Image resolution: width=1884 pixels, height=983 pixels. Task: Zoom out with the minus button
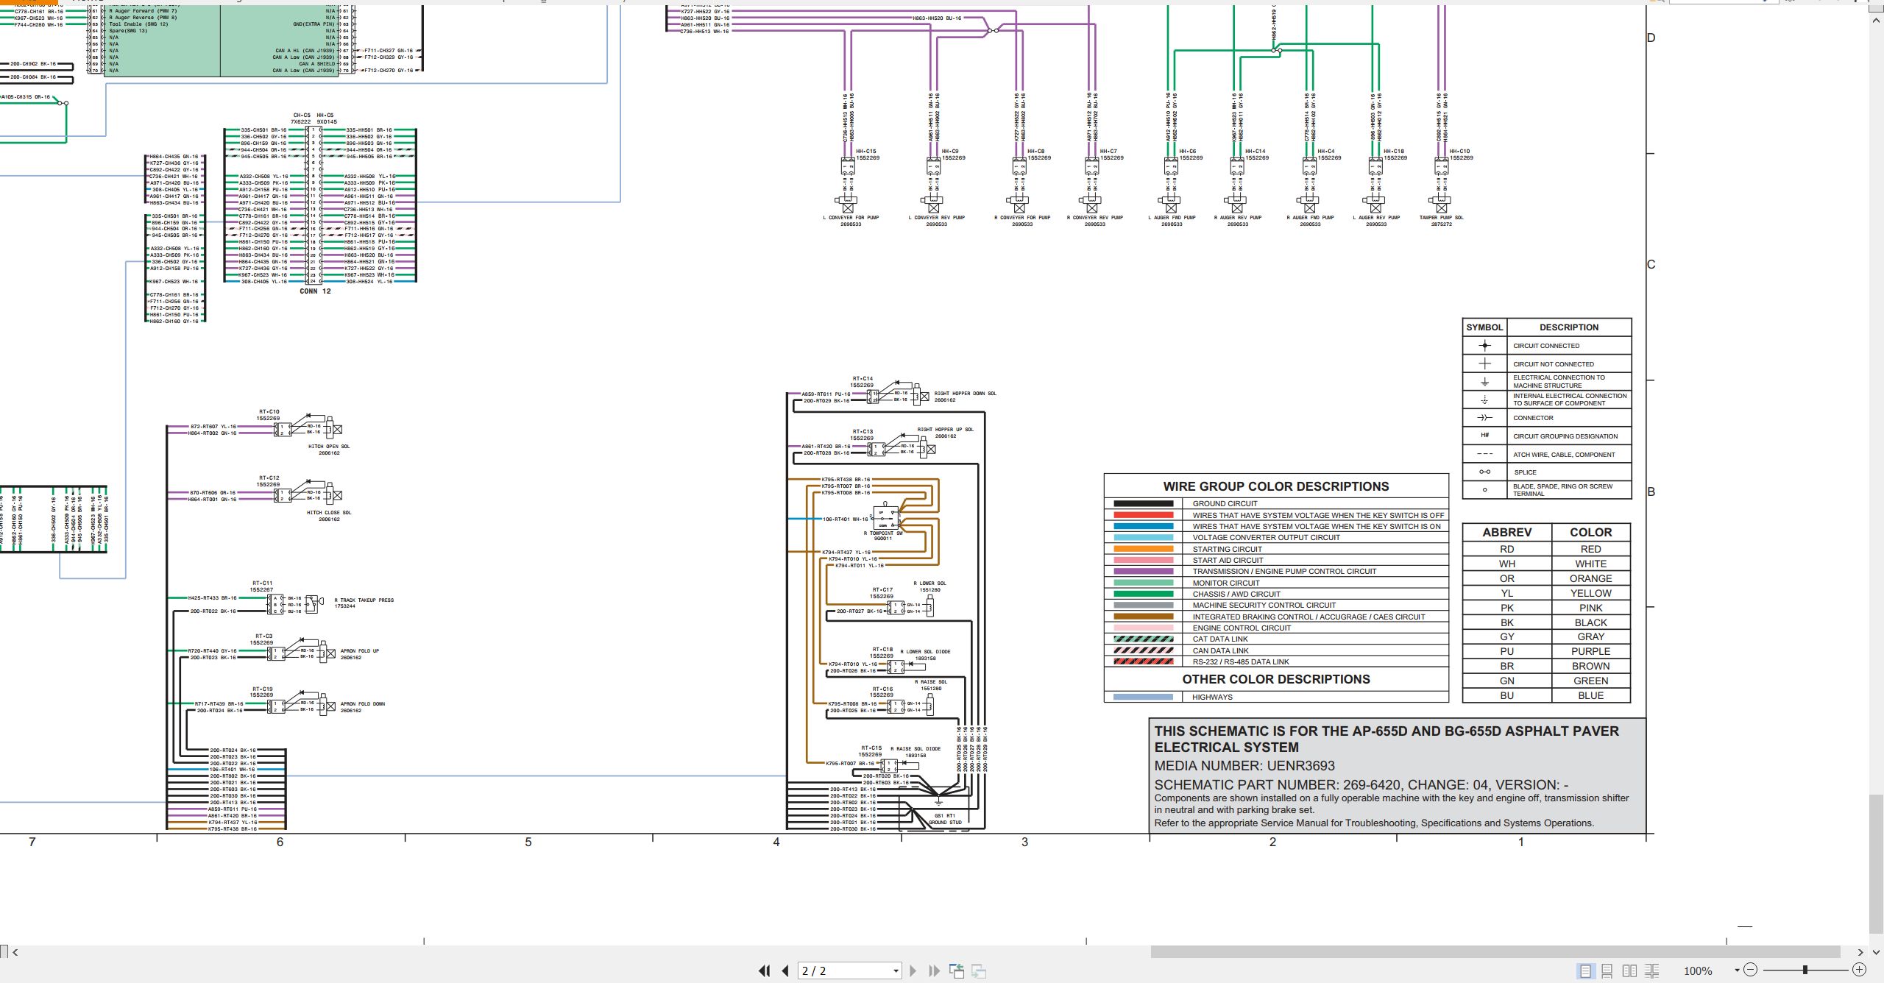pos(1751,970)
